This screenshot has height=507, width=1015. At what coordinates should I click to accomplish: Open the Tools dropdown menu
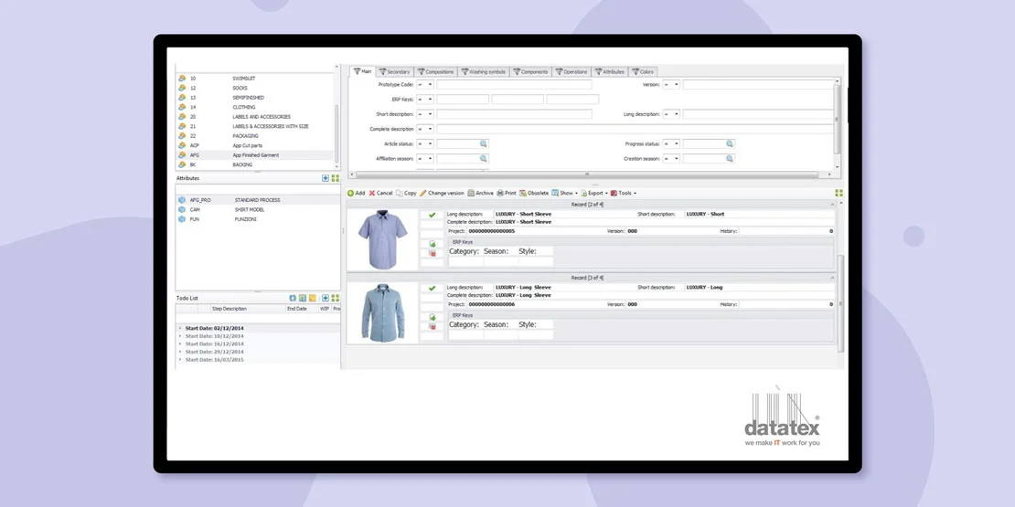(624, 193)
